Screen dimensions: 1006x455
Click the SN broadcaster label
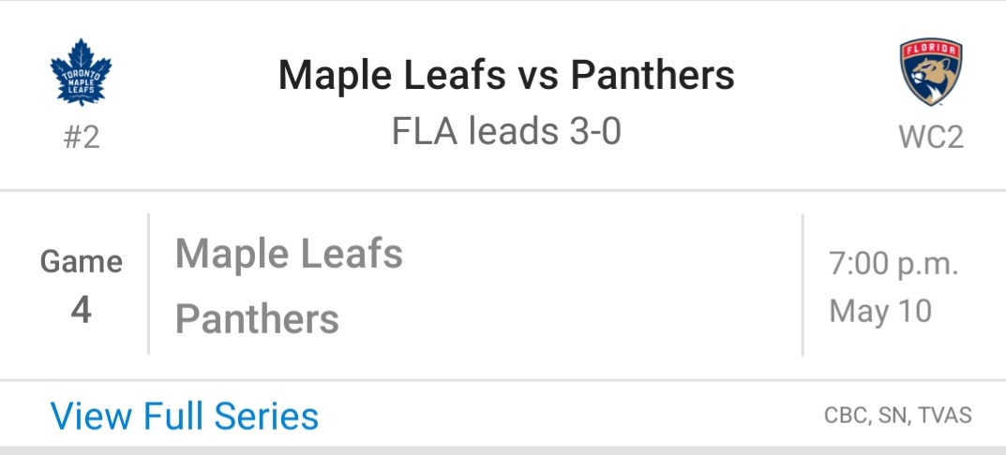coord(892,416)
